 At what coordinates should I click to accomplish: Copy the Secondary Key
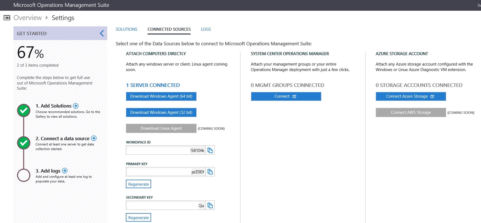point(210,206)
